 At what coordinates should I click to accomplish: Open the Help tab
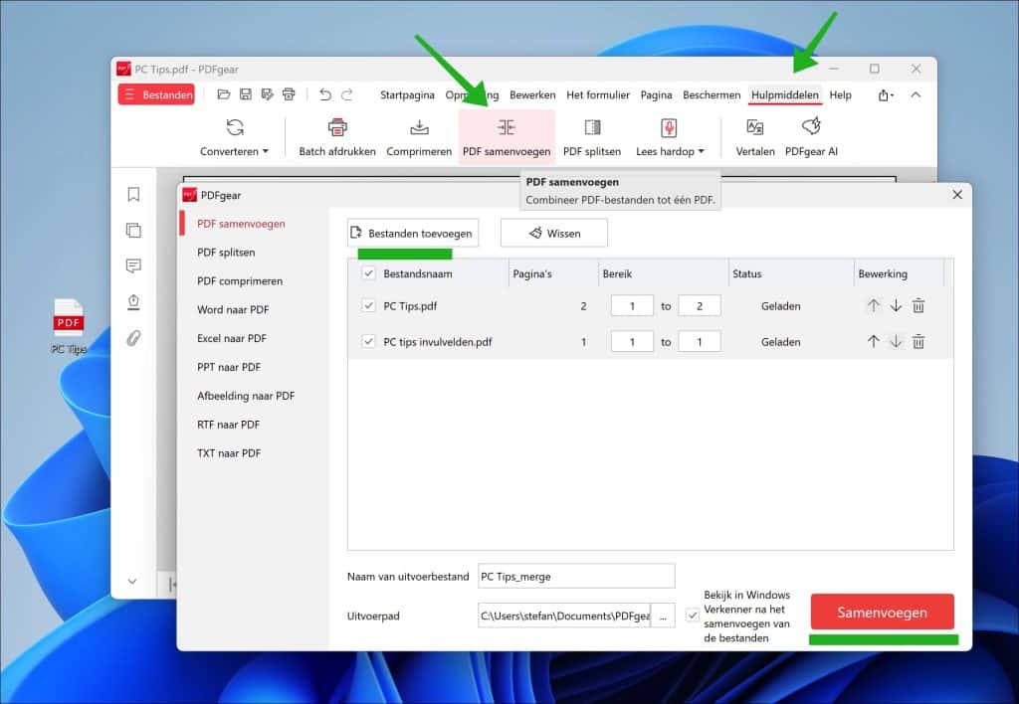[840, 94]
